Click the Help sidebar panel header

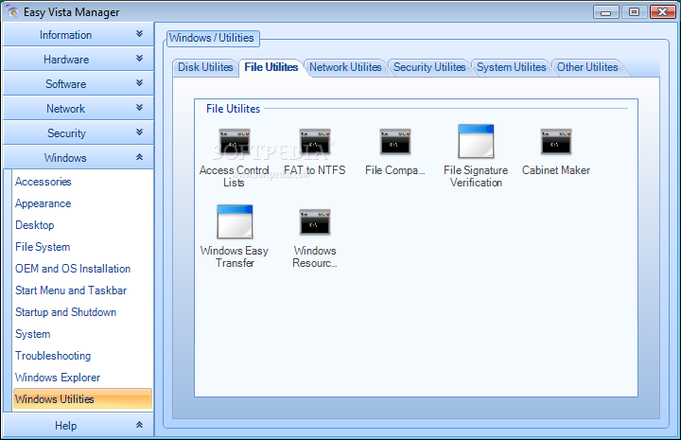[x=79, y=425]
